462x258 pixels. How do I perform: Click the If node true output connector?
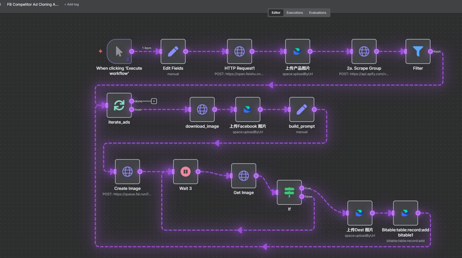[x=302, y=188]
